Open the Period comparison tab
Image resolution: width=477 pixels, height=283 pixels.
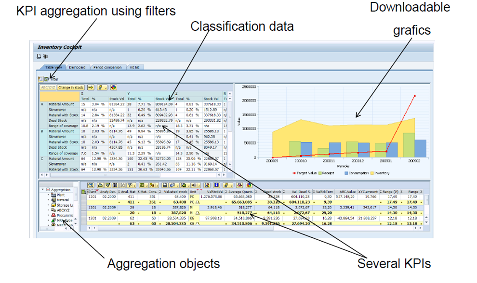tap(107, 67)
